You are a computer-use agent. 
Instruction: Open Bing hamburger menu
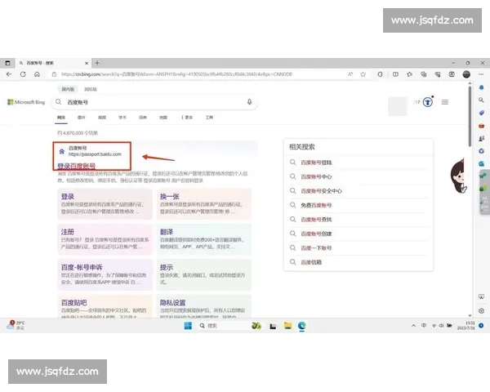click(445, 102)
